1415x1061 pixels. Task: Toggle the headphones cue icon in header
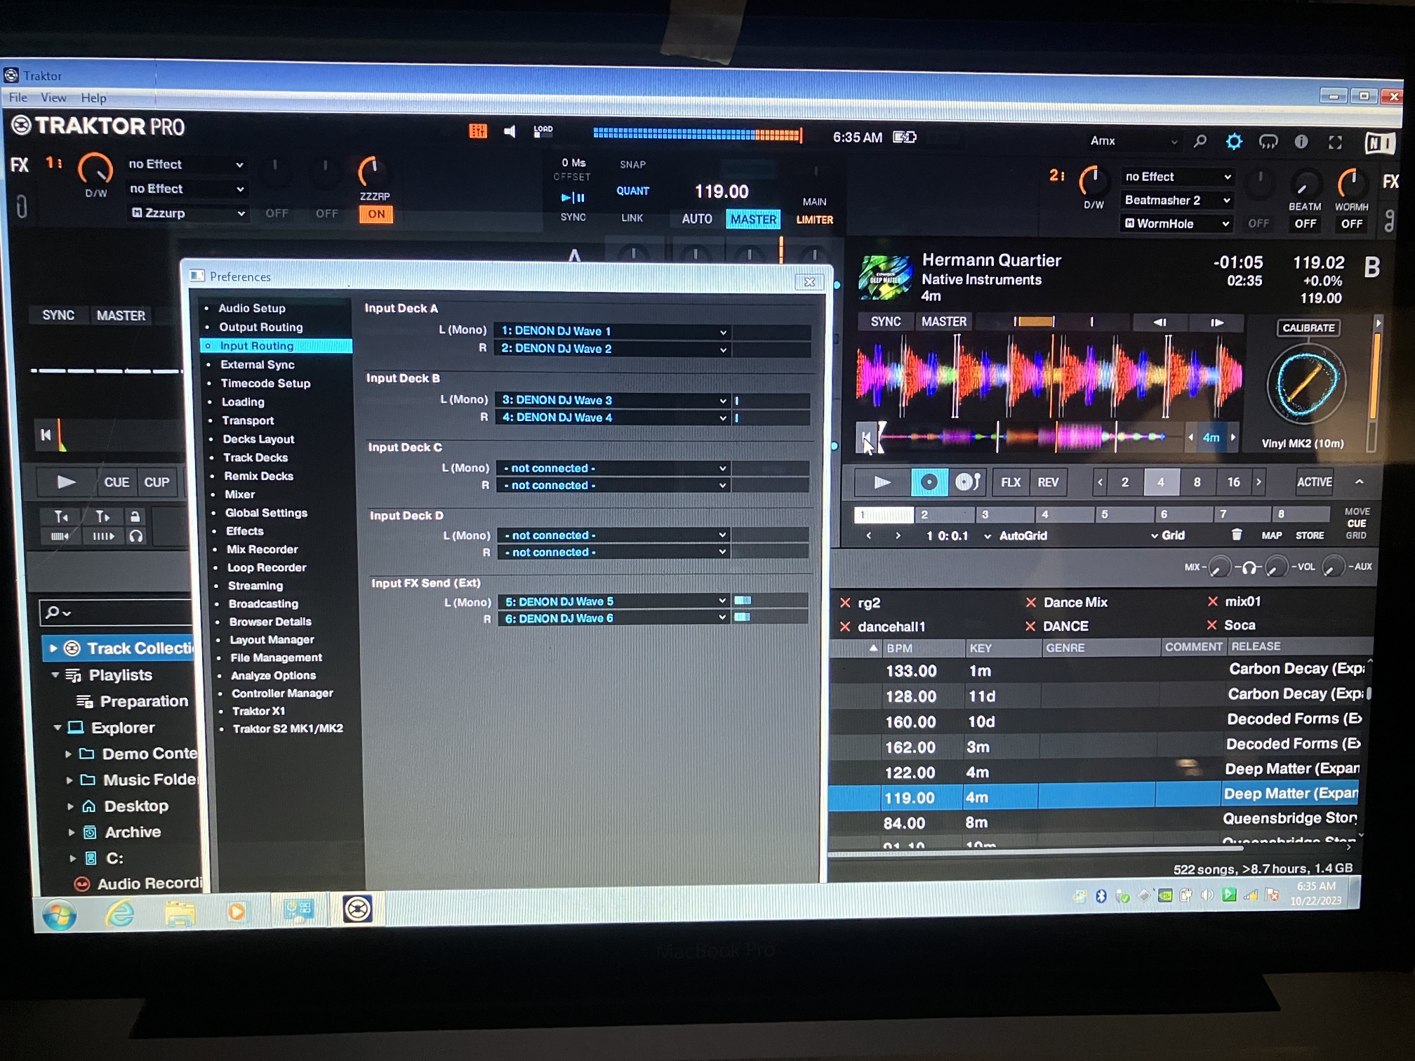click(1268, 142)
